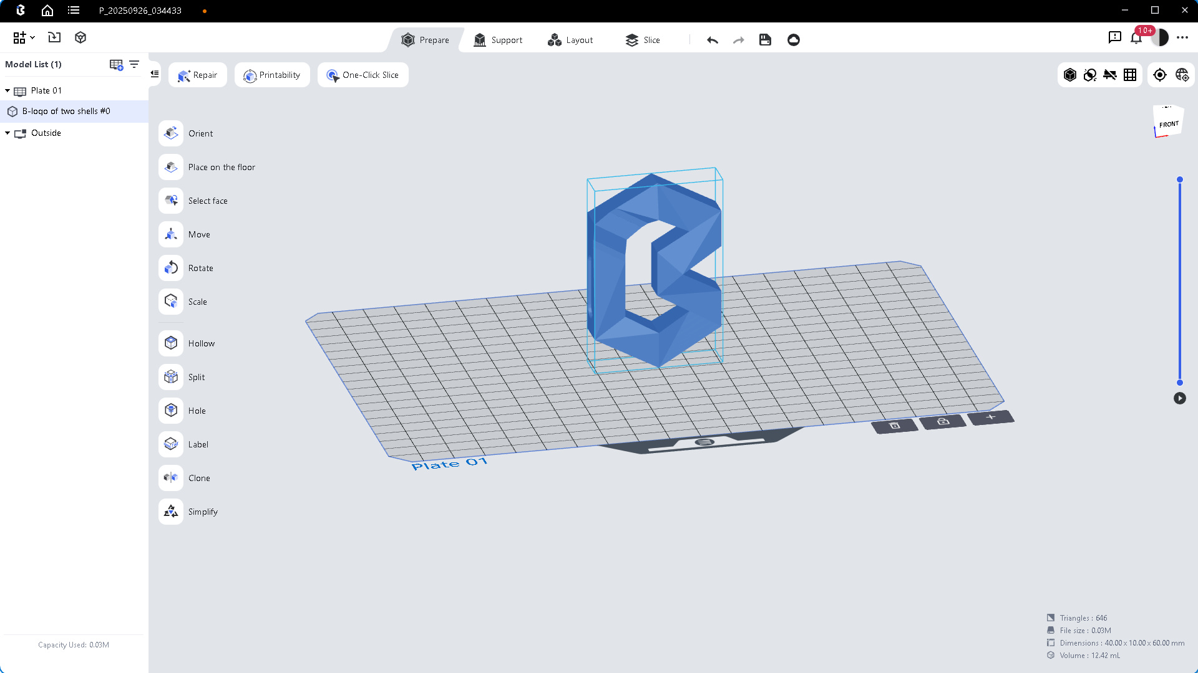The image size is (1198, 673).
Task: Open the Simplify mesh tool
Action: [x=171, y=512]
